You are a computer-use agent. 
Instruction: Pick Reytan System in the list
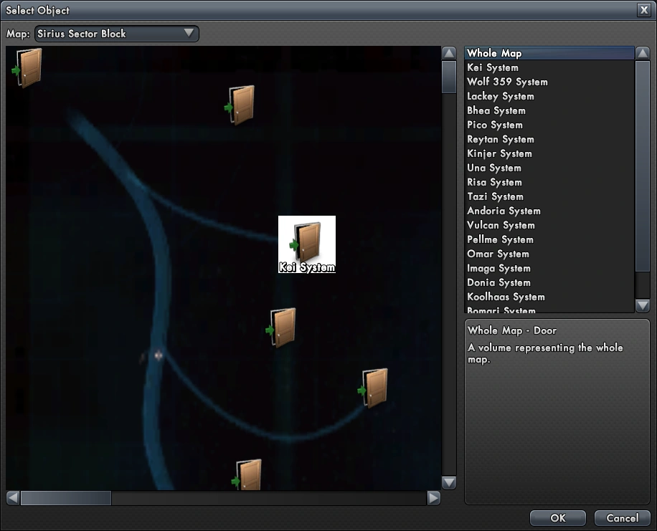point(549,139)
